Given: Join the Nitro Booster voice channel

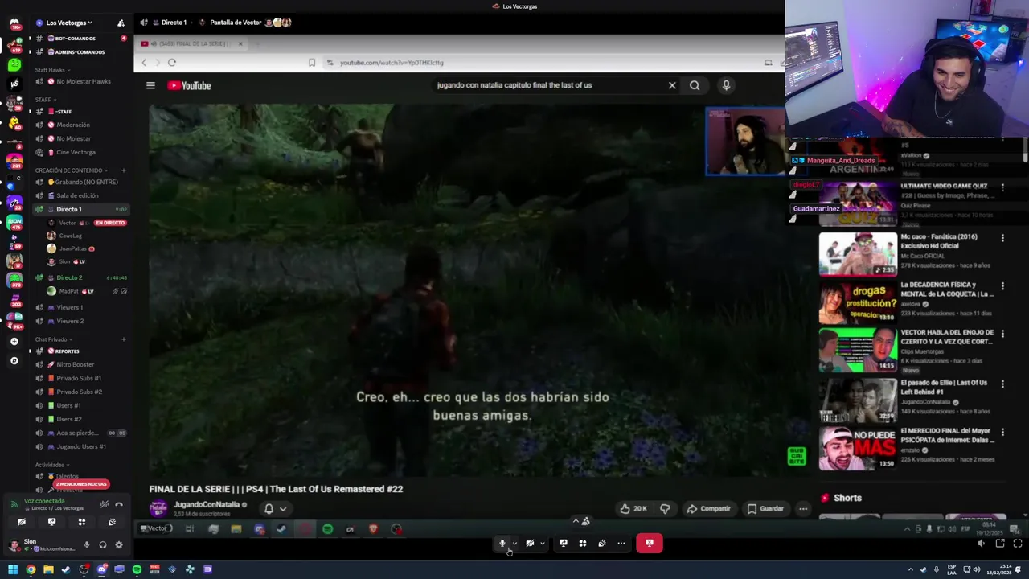Looking at the screenshot, I should pos(80,364).
